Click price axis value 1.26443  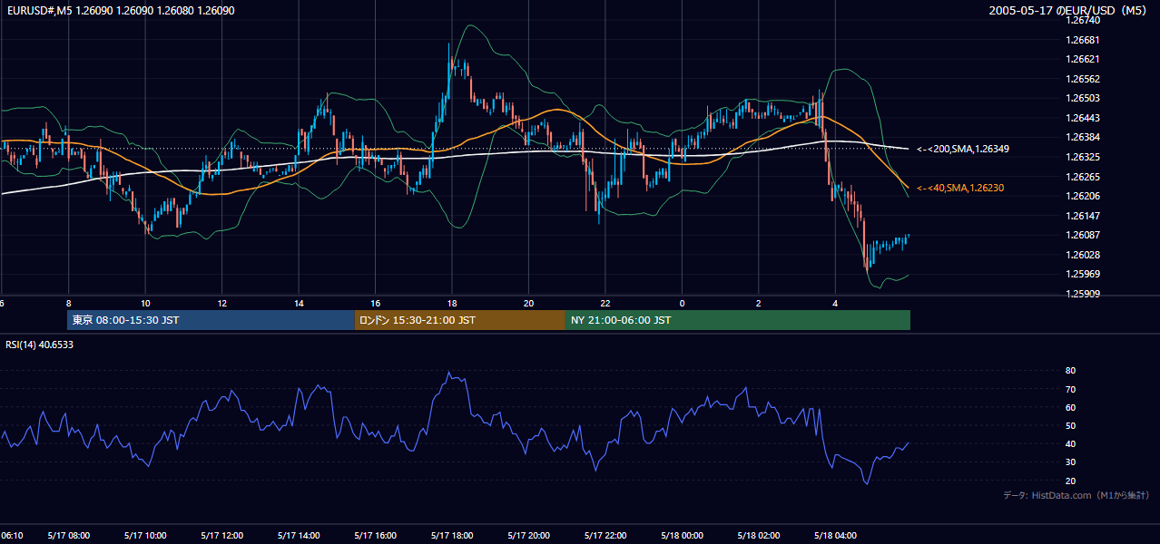coord(1084,118)
